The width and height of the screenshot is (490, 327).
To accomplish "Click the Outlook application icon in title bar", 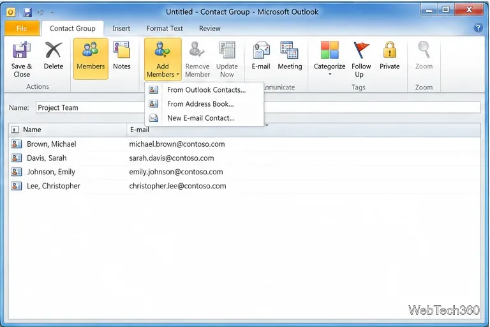I will tap(11, 12).
